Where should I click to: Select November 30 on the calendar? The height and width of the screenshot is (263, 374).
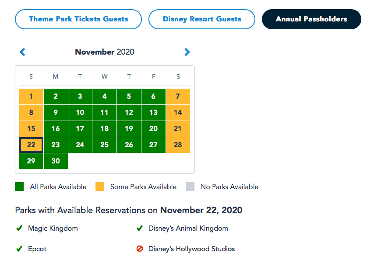56,161
